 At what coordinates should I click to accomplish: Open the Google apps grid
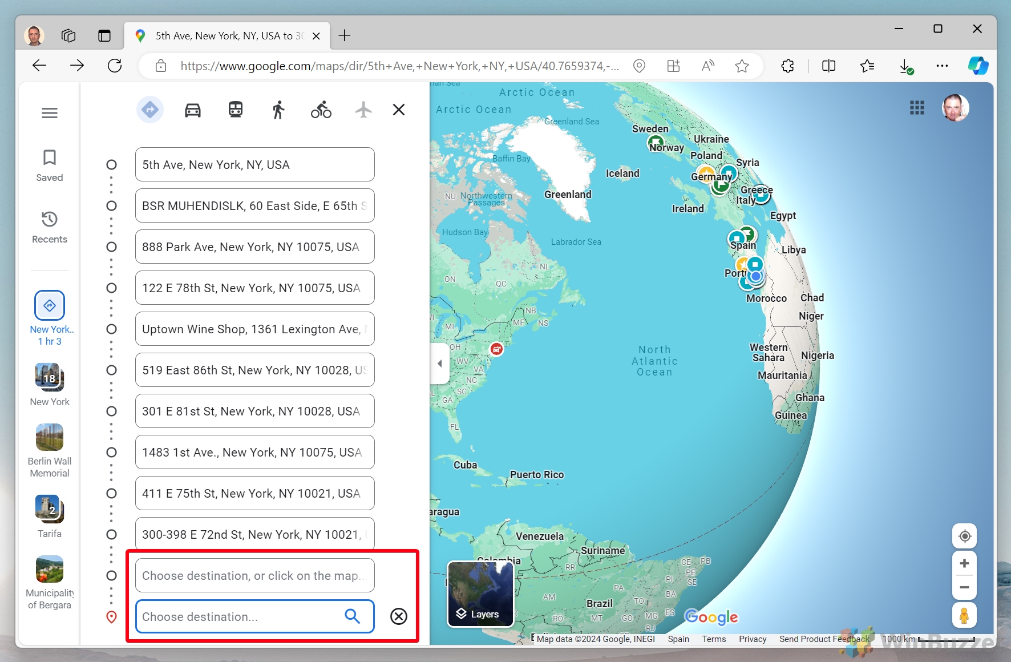[917, 107]
